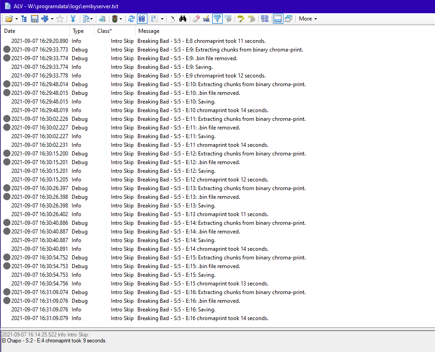
Task: Open the colored document icon dropdown arrow
Action: point(92,19)
